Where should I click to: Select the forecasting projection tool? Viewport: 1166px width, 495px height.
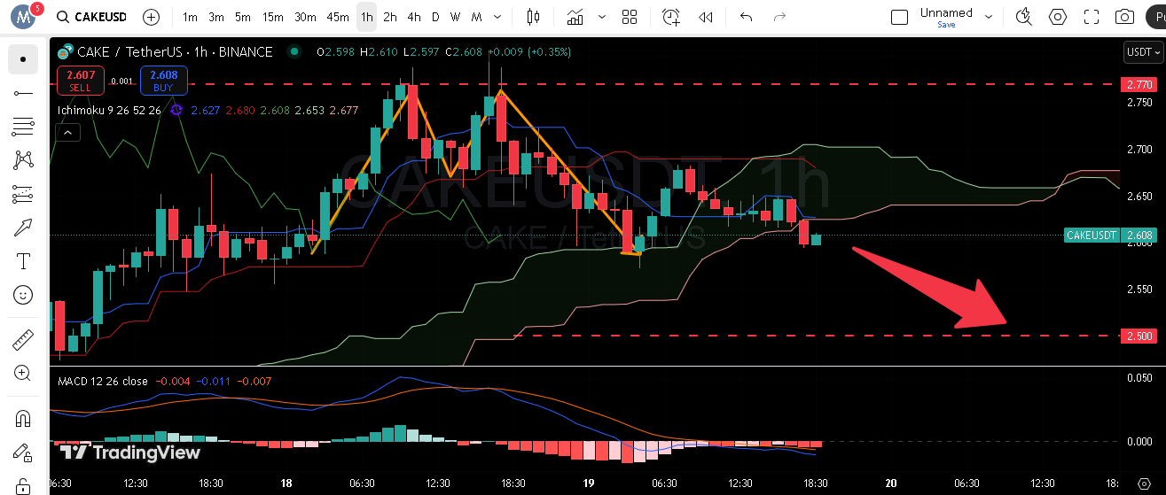[x=23, y=194]
